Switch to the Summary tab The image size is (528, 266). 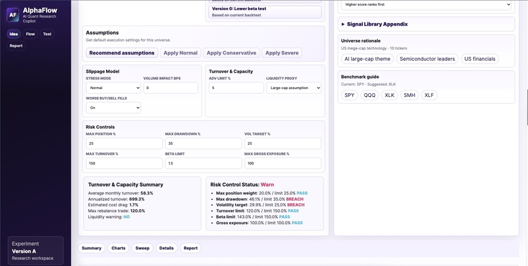point(92,248)
